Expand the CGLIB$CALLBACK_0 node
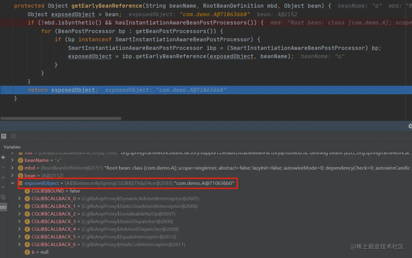 pos(19,199)
